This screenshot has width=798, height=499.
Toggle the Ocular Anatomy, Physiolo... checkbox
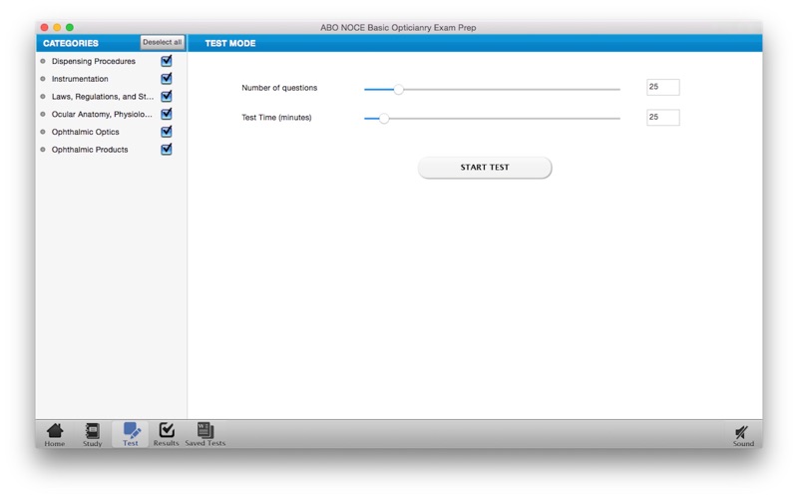point(167,114)
